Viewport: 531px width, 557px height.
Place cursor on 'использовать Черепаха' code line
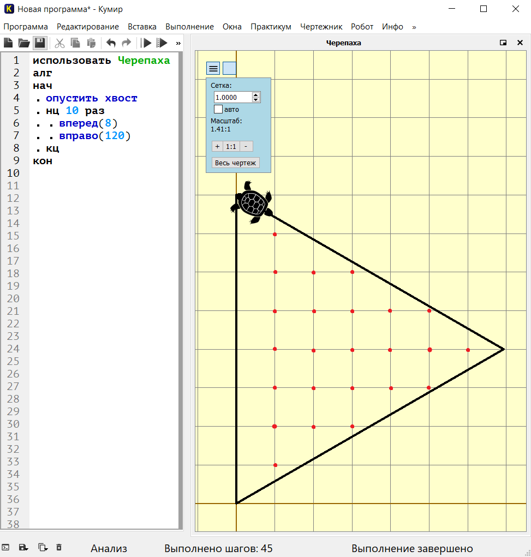coord(102,61)
